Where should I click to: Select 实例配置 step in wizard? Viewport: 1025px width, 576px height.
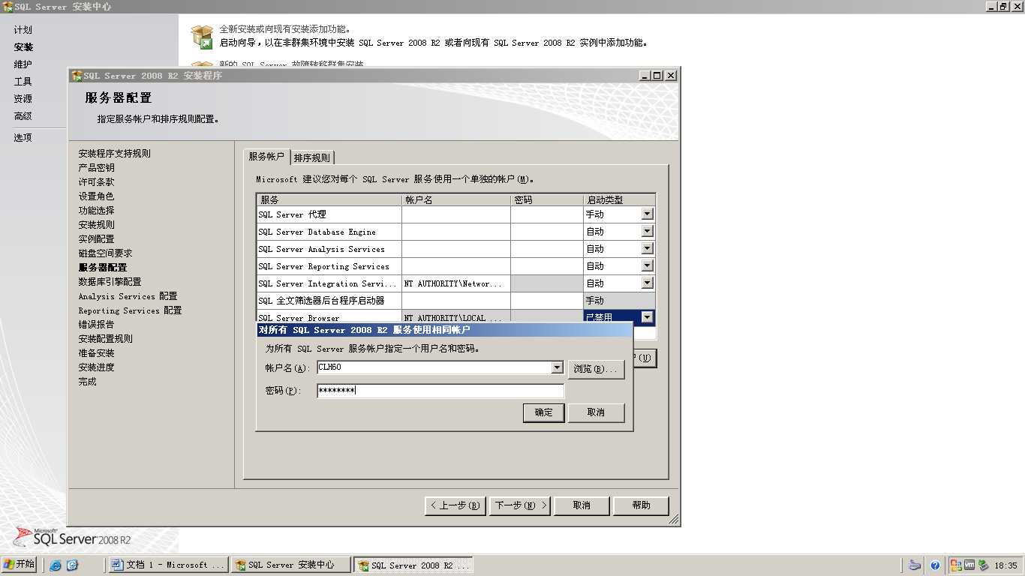[96, 239]
